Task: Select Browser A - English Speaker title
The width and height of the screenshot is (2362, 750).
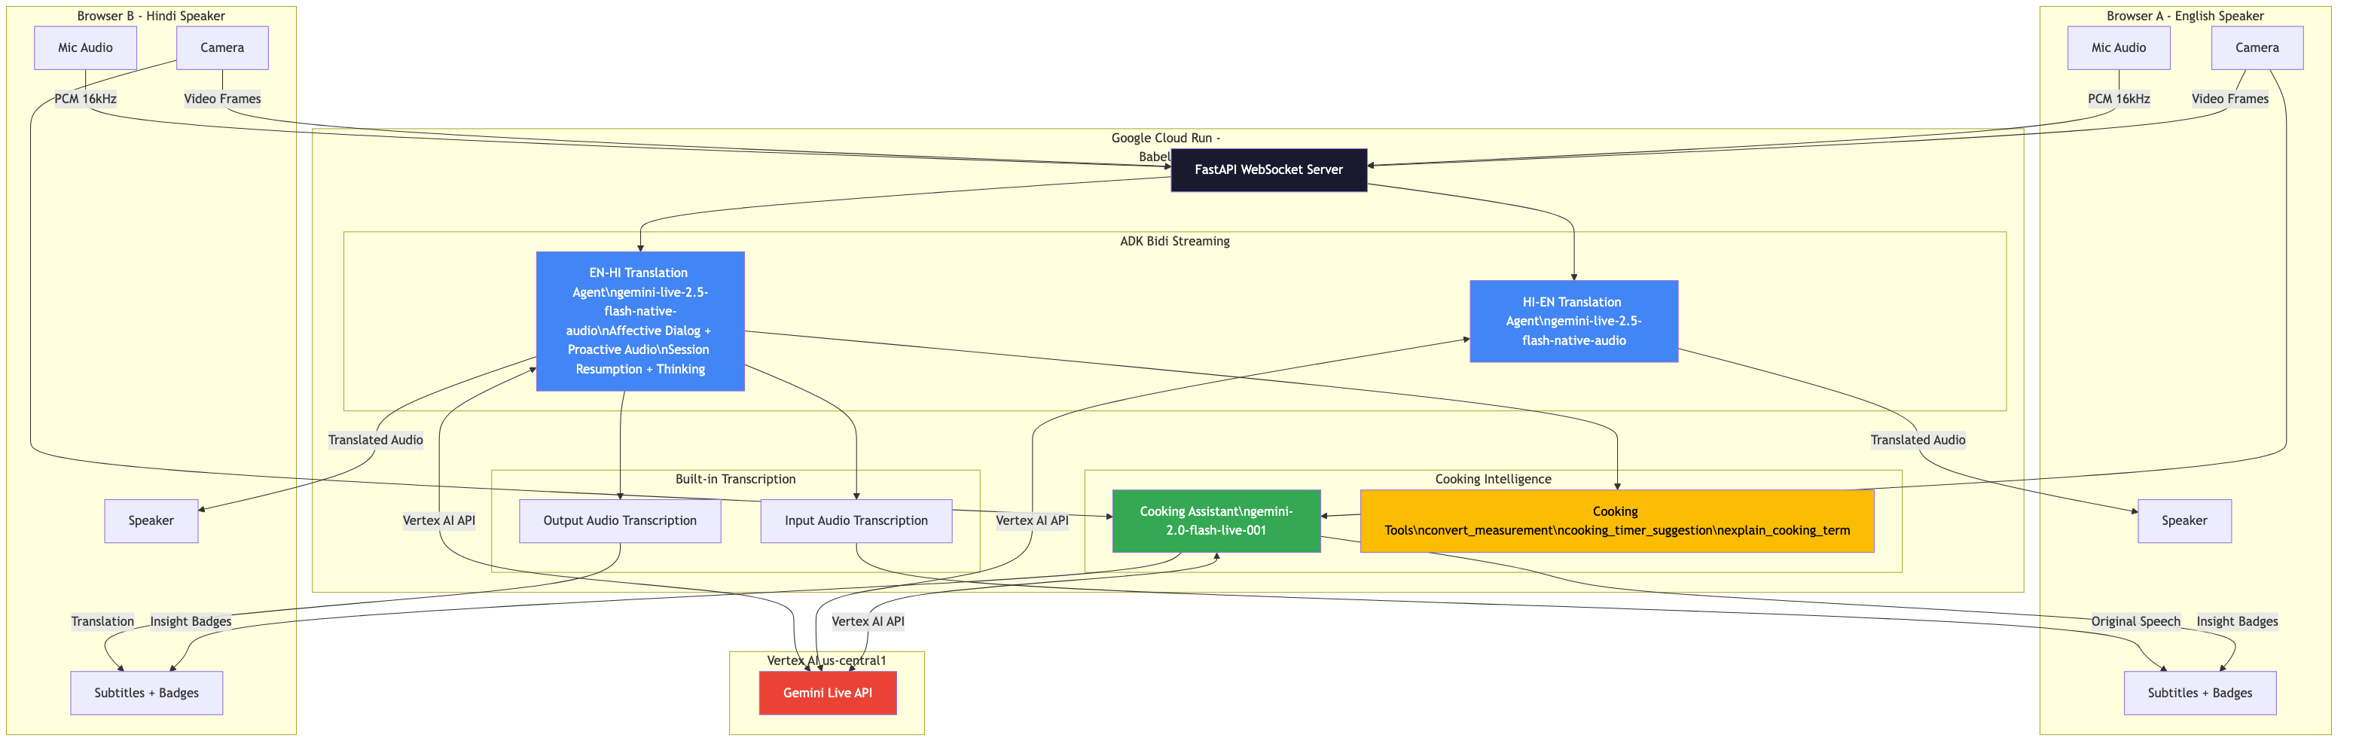Action: tap(2184, 17)
